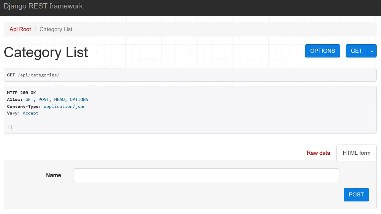381x214 pixels.
Task: Click the Name field label
Action: pos(53,175)
